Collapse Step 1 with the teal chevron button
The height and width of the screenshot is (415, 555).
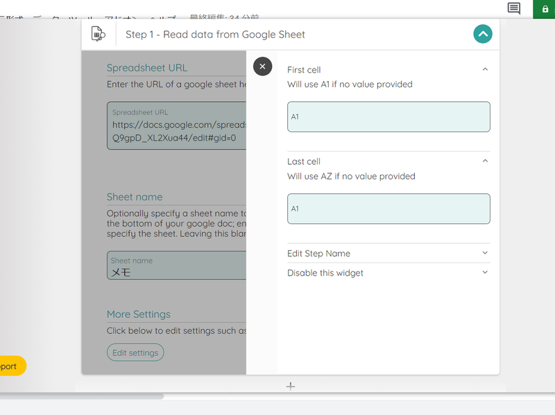pos(483,33)
